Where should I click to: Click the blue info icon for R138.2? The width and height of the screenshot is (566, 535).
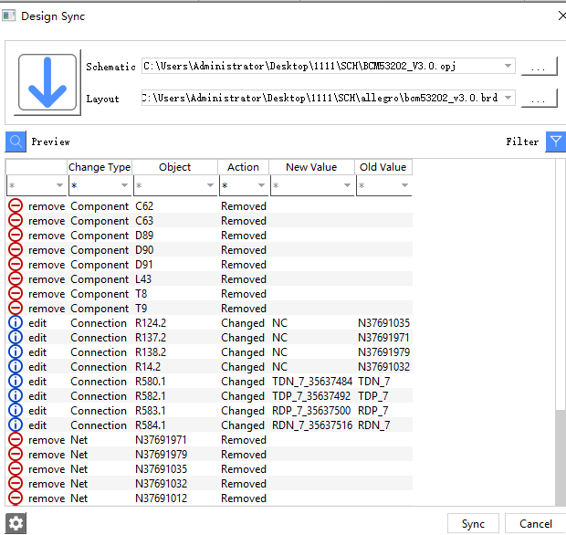[x=16, y=352]
